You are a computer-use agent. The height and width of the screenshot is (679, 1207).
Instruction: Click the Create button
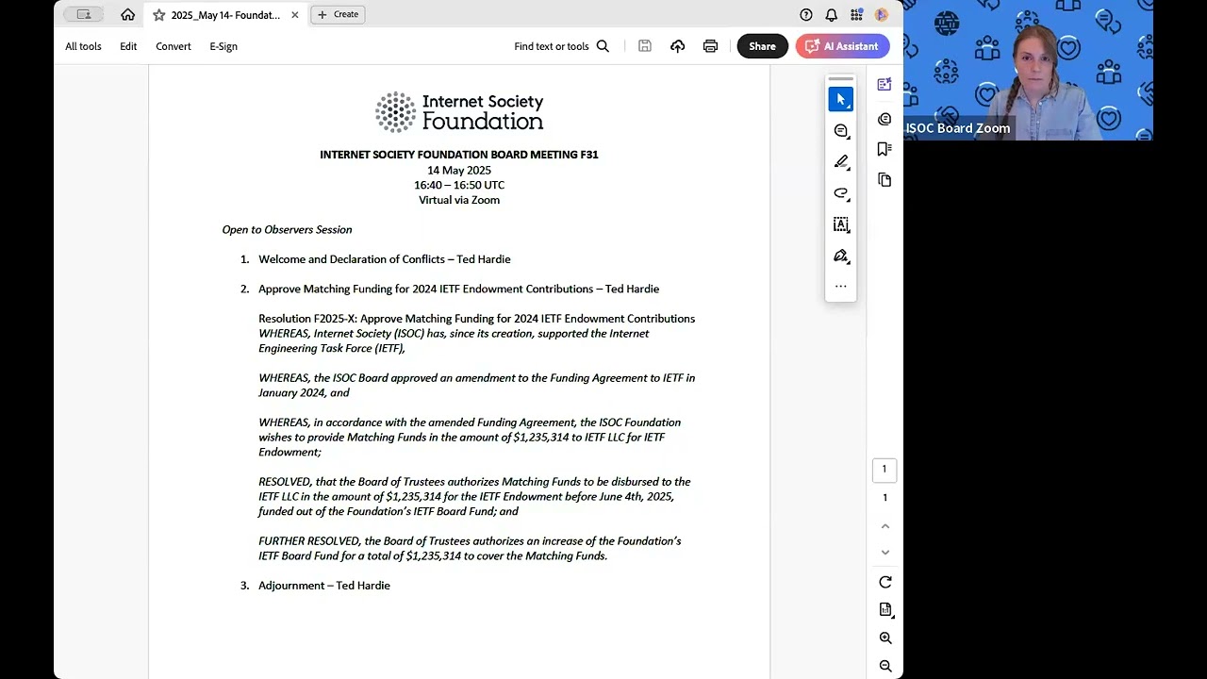[x=338, y=14]
